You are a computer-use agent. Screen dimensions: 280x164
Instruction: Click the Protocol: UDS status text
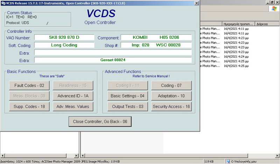pyautogui.click(x=17, y=23)
